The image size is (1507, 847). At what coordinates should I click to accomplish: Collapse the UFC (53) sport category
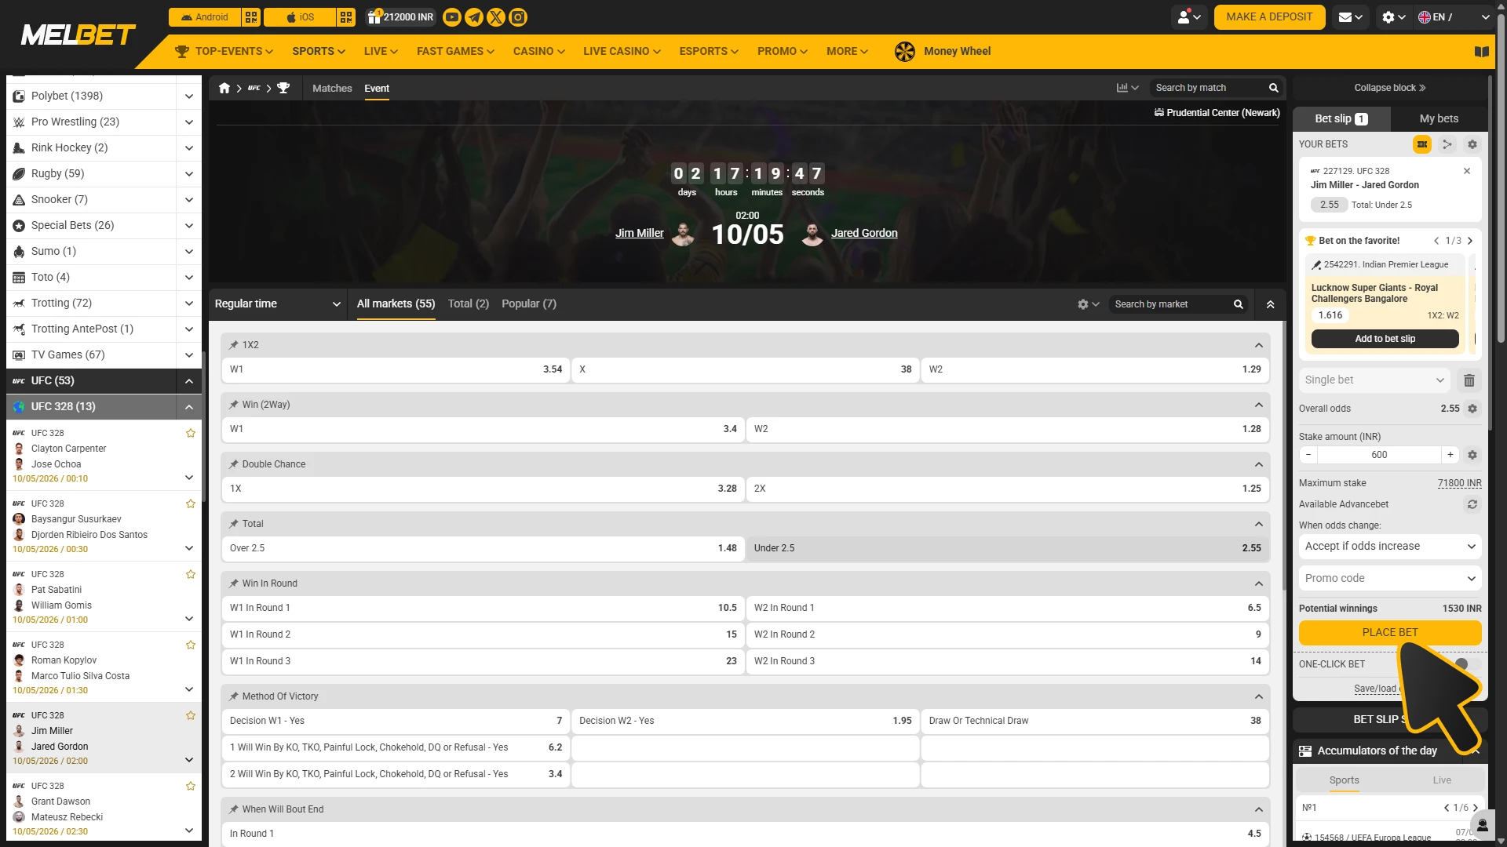[x=189, y=381]
